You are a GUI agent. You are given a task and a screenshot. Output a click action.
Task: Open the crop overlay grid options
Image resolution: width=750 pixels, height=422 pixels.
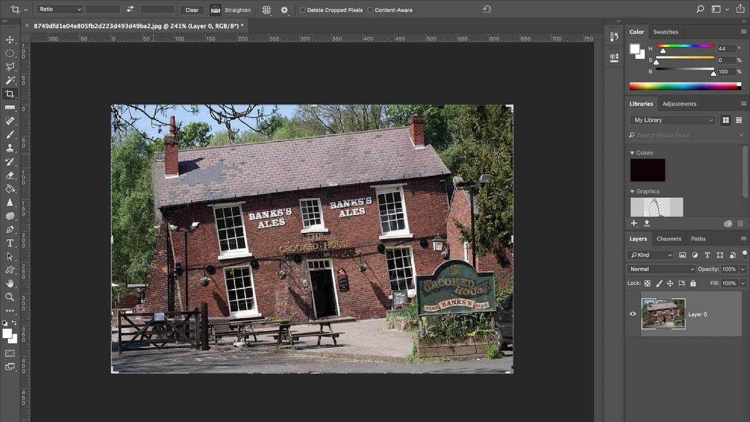pyautogui.click(x=267, y=10)
